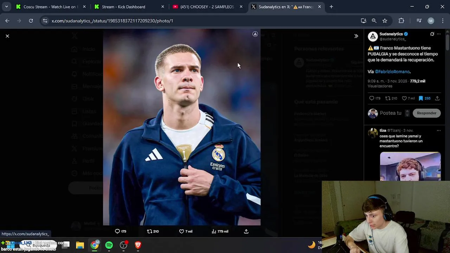The height and width of the screenshot is (253, 450).
Task: Close the CHOOSEY YouTube tab
Action: (241, 7)
